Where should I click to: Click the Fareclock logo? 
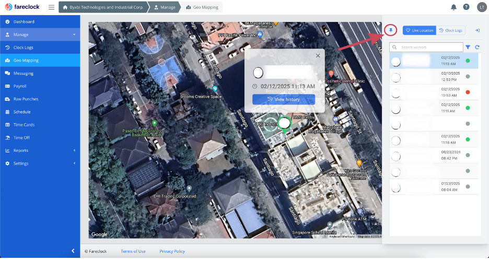pyautogui.click(x=22, y=7)
